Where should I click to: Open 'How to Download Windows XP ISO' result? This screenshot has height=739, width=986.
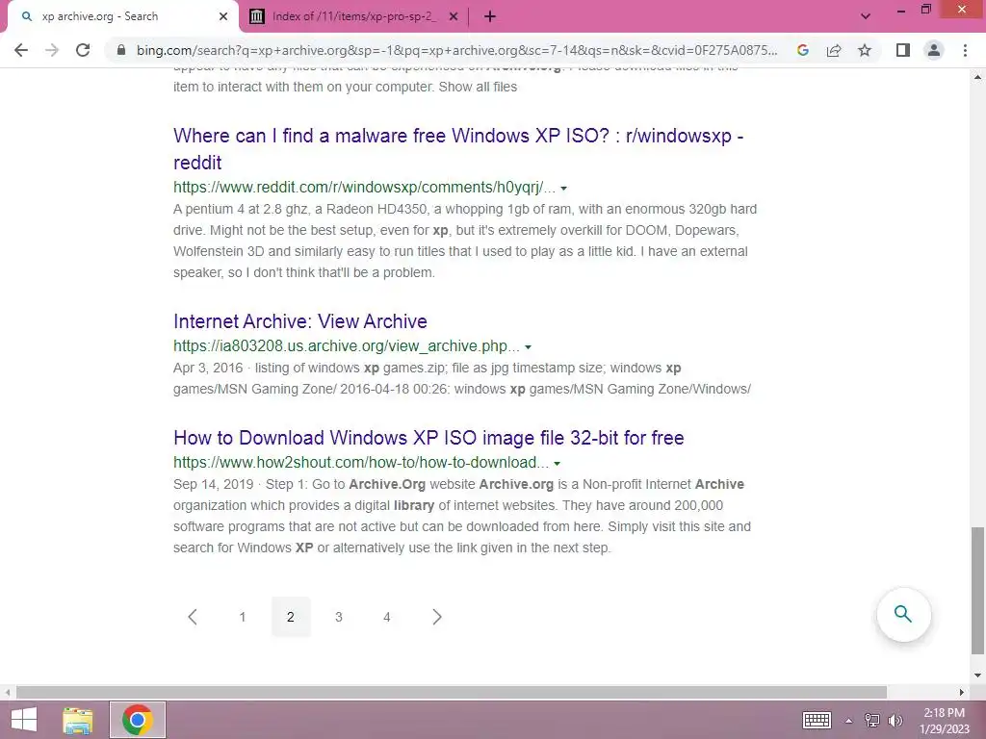(x=428, y=438)
